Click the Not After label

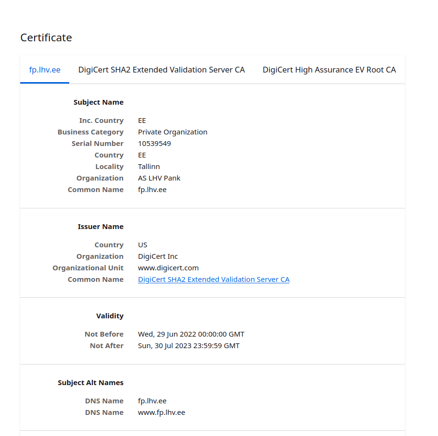pos(107,346)
